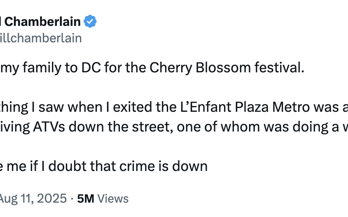Click the blue verified checkmark badge

(90, 21)
